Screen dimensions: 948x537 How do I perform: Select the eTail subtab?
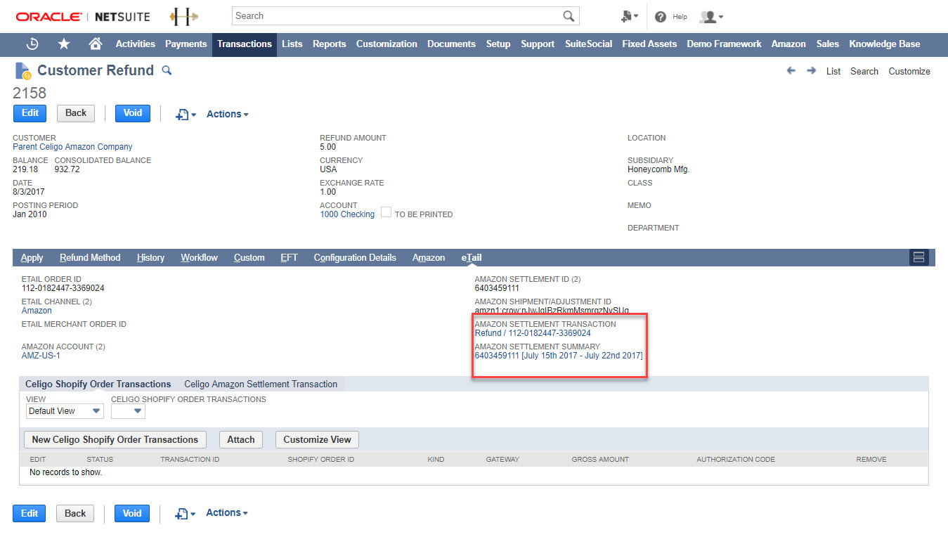click(x=472, y=258)
